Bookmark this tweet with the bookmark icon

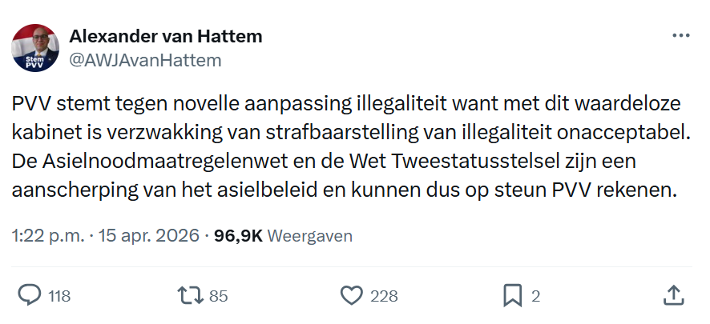tap(512, 295)
